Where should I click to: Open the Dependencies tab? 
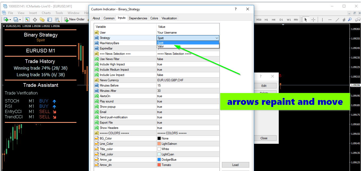(138, 18)
